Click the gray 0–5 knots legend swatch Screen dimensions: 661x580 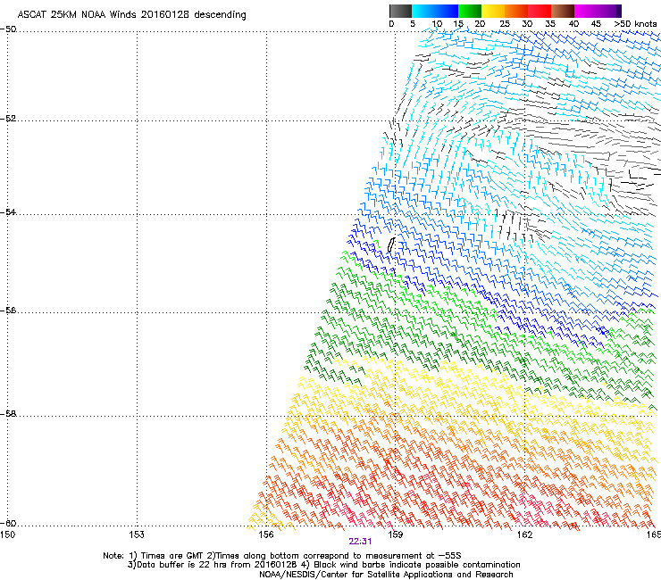pyautogui.click(x=400, y=11)
